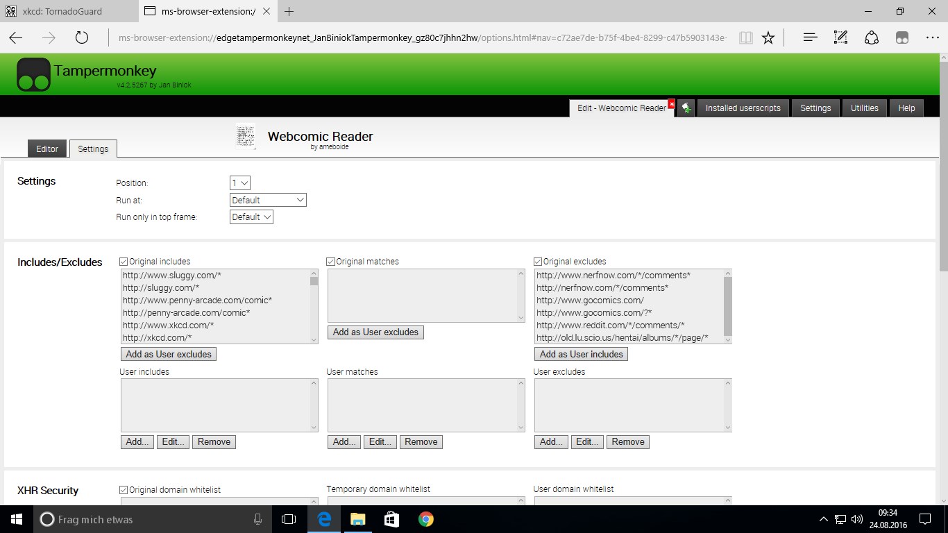Click Remove under User excludes
This screenshot has height=533, width=948.
pyautogui.click(x=628, y=441)
